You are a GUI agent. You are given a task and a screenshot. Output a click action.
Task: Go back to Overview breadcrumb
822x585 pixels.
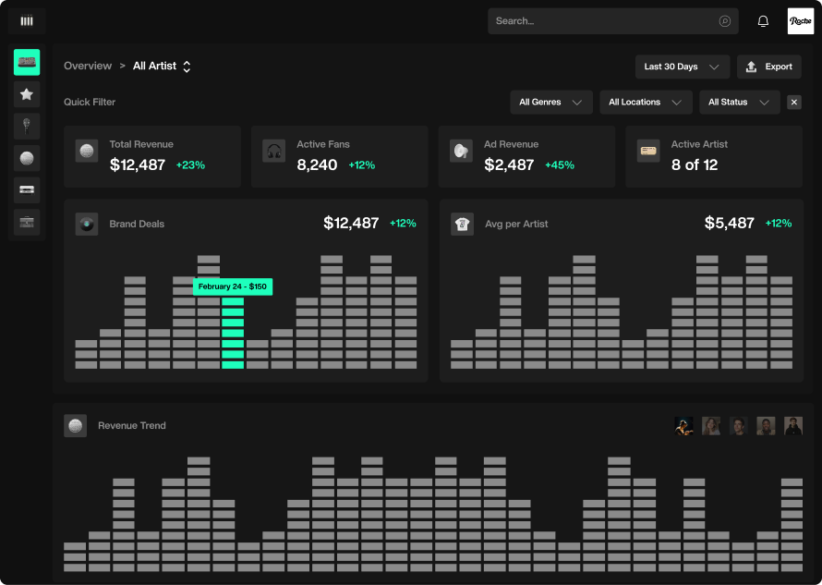(88, 67)
